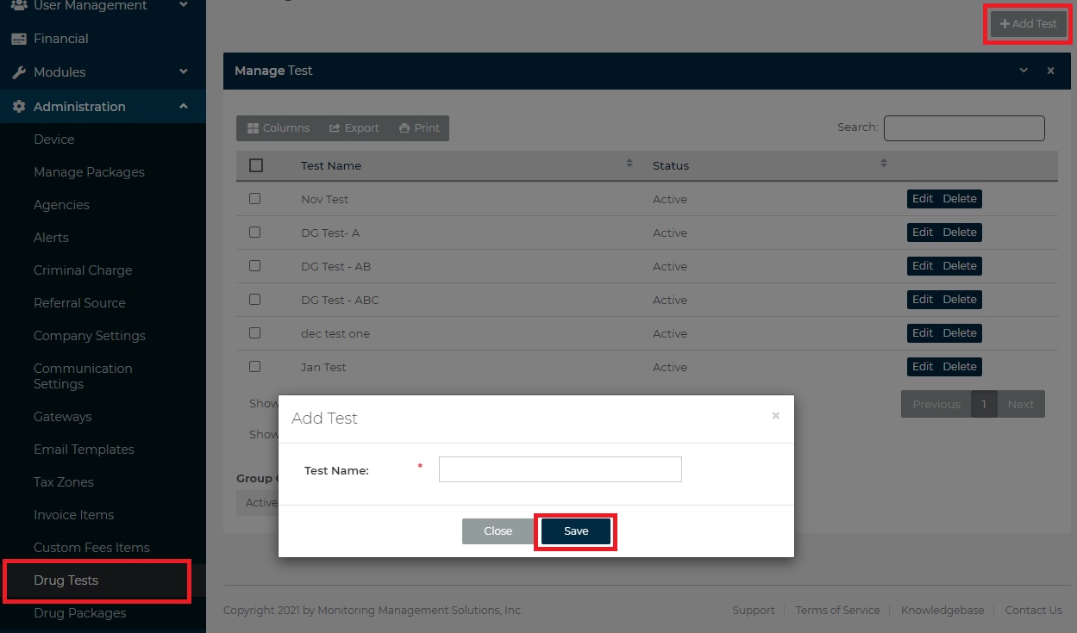Image resolution: width=1077 pixels, height=633 pixels.
Task: Open Drug Packages in the sidebar
Action: (79, 613)
